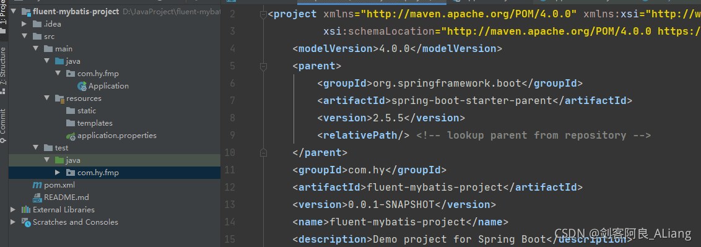Screen dimensions: 701x247
Task: Fold the parent block at line 5
Action: (263, 66)
